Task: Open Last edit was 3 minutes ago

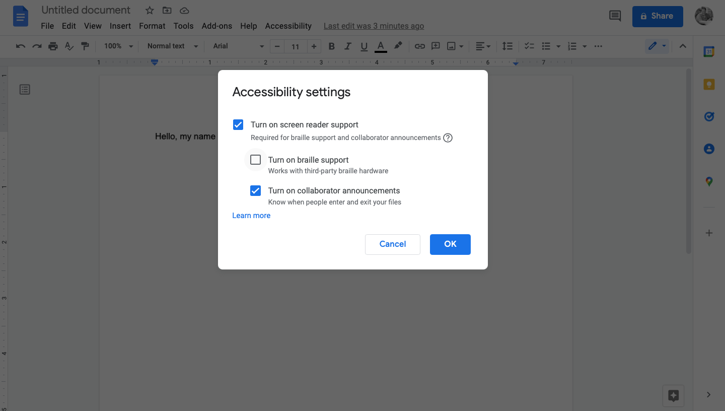Action: tap(374, 26)
